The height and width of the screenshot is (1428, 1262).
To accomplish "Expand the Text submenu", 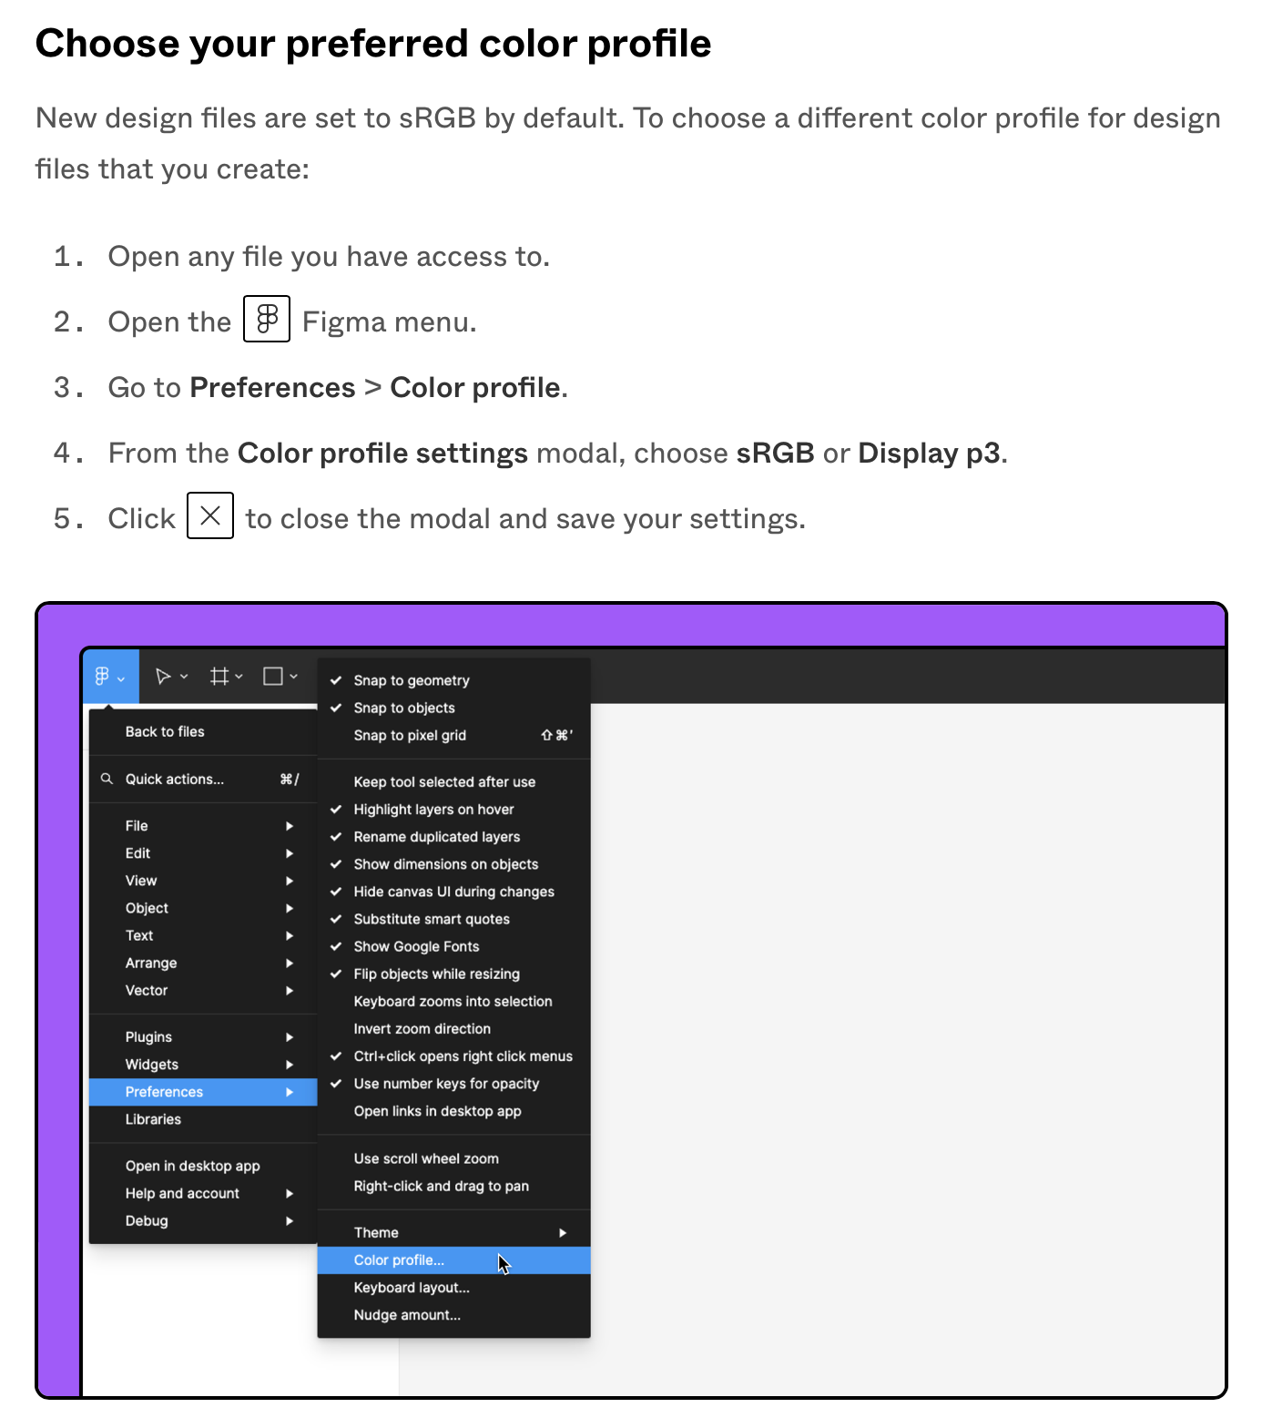I will [x=203, y=935].
